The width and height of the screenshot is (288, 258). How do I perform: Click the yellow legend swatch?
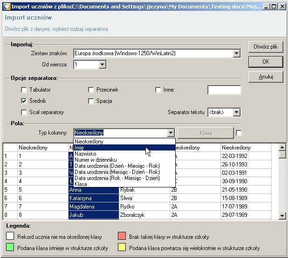(x=122, y=247)
